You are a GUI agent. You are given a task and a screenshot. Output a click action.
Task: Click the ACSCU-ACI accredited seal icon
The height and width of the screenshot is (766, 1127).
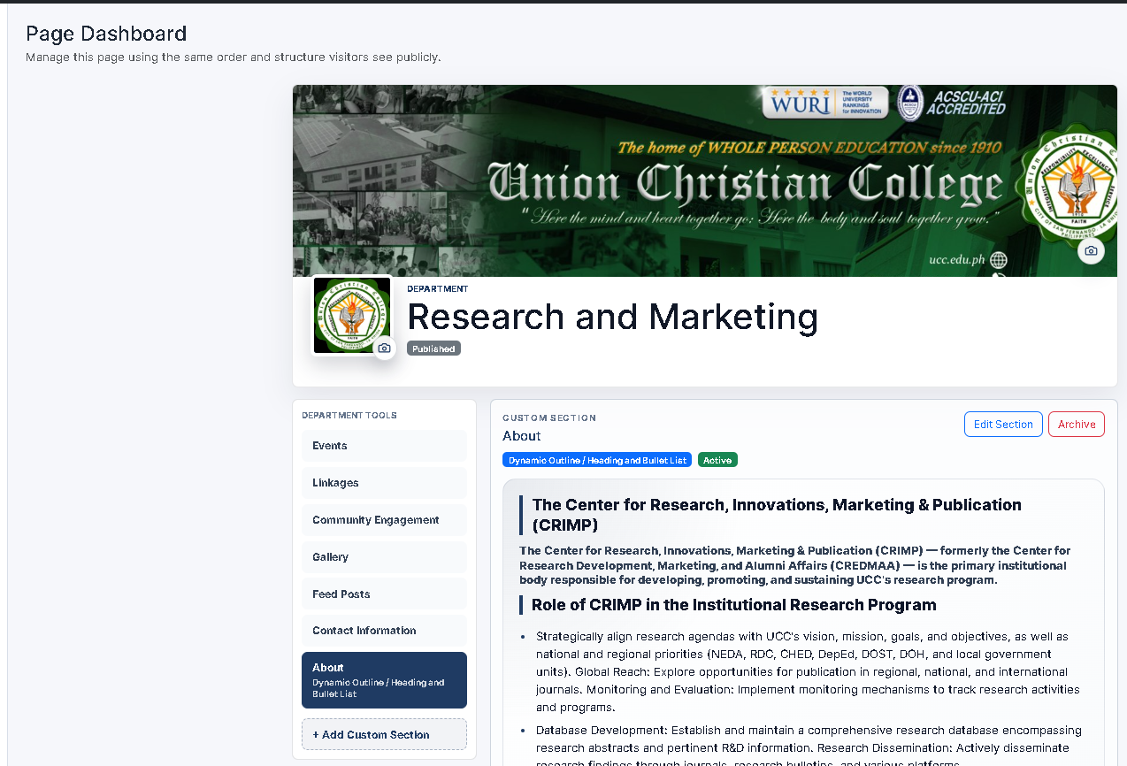[x=910, y=102]
